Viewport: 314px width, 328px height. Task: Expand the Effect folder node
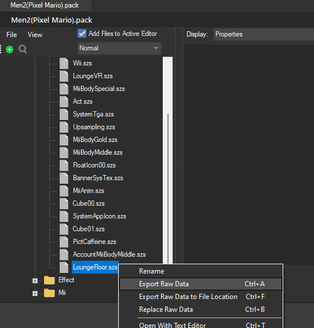coord(35,280)
